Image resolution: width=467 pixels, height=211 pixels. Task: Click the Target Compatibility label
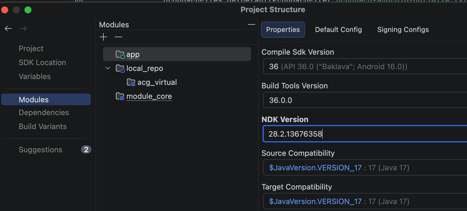click(297, 187)
